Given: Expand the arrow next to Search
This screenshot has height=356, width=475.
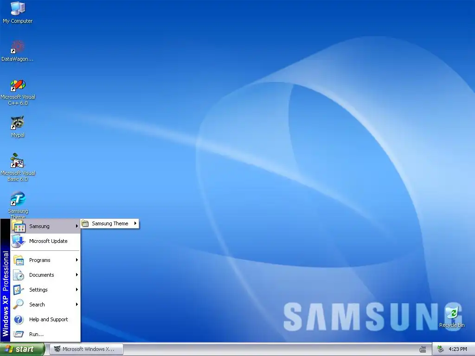Looking at the screenshot, I should [x=77, y=305].
